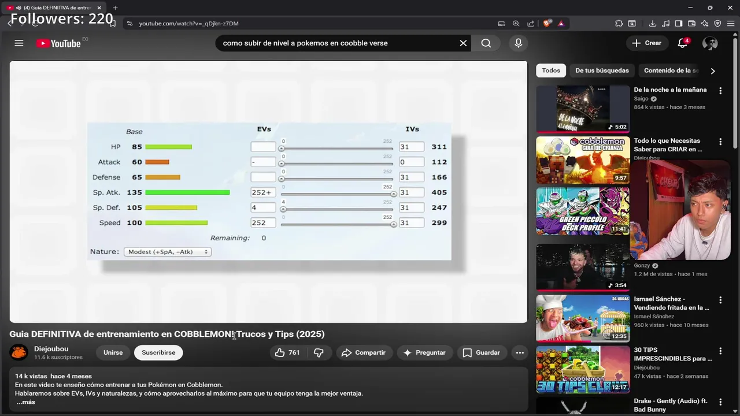Viewport: 740px width, 416px height.
Task: Open the Brave Rewards triangle icon
Action: tap(561, 24)
